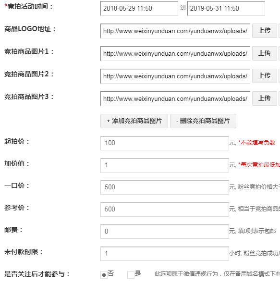Click the 竞拍商品图片2 URL field

175,76
